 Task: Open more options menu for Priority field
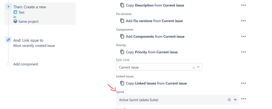click(243, 52)
